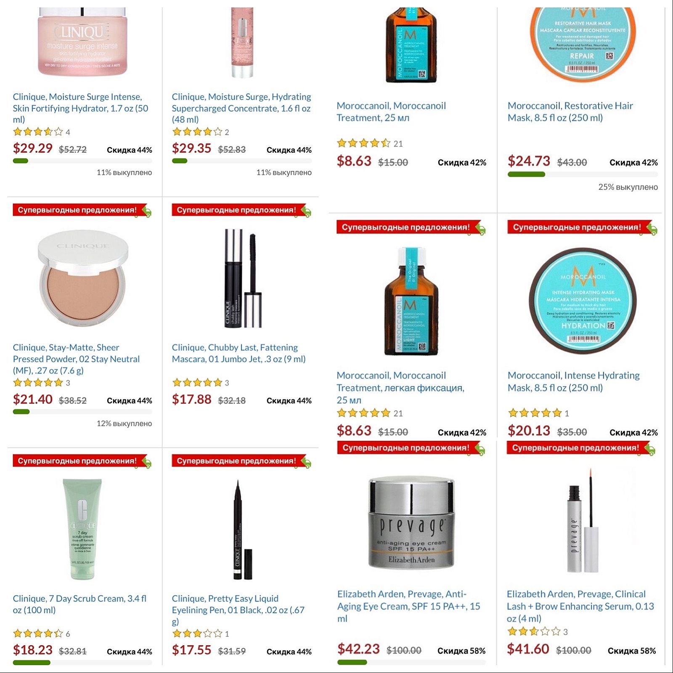Screen dimensions: 673x673
Task: Open Moroccanoil Restorative Hair Mask link
Action: (x=570, y=111)
